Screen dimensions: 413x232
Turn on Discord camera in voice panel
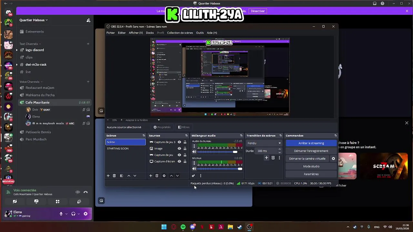coord(15,201)
